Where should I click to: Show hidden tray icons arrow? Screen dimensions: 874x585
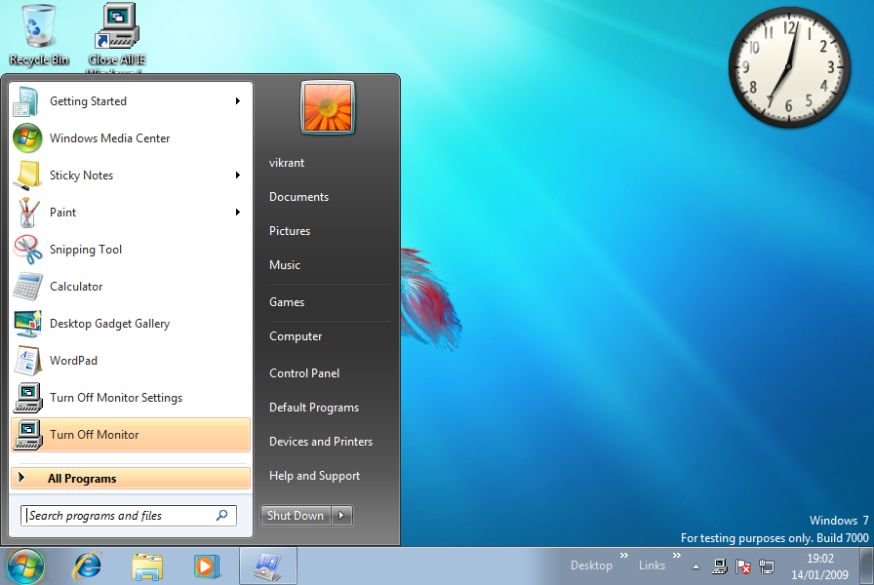point(695,566)
